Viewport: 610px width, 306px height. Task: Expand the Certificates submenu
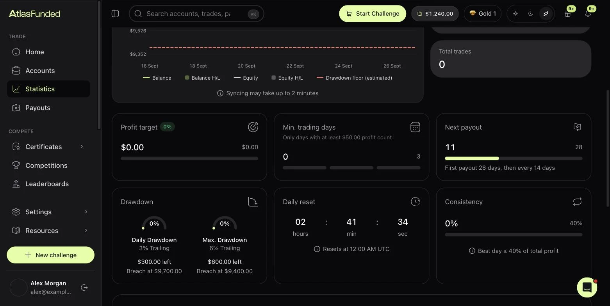coord(82,147)
